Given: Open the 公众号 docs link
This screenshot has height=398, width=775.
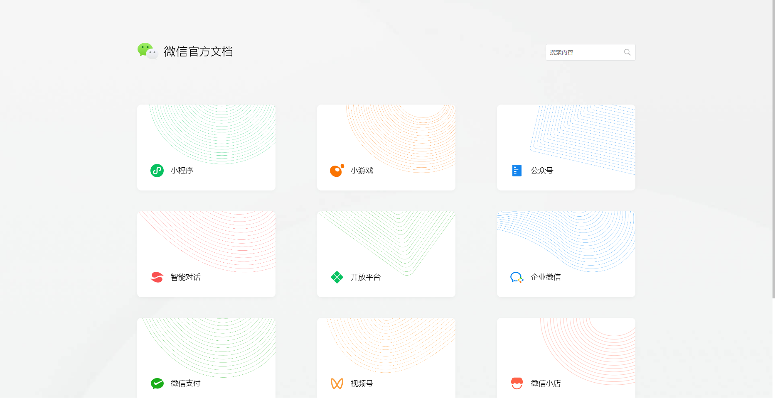Looking at the screenshot, I should 542,171.
